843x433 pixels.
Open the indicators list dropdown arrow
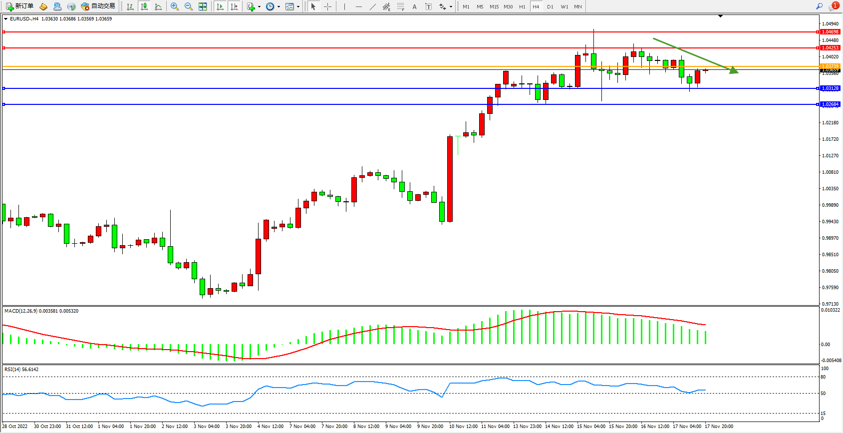click(259, 7)
